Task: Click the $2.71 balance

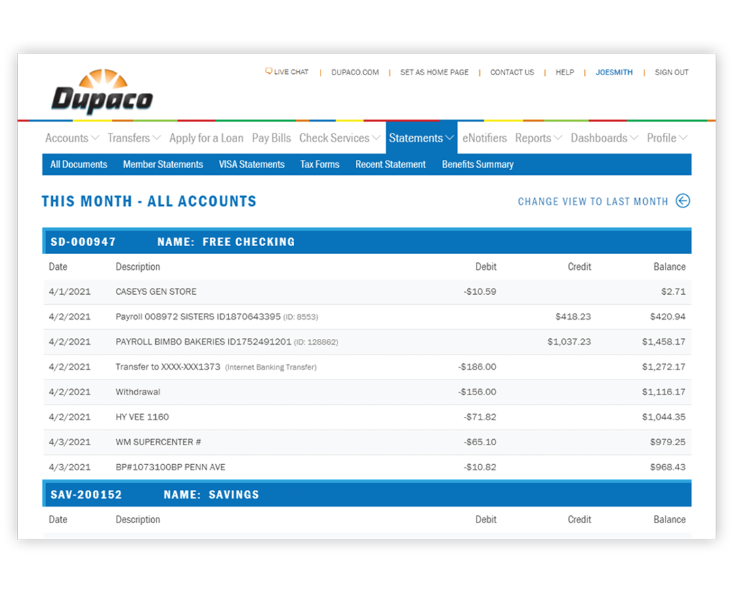Action: click(x=673, y=291)
